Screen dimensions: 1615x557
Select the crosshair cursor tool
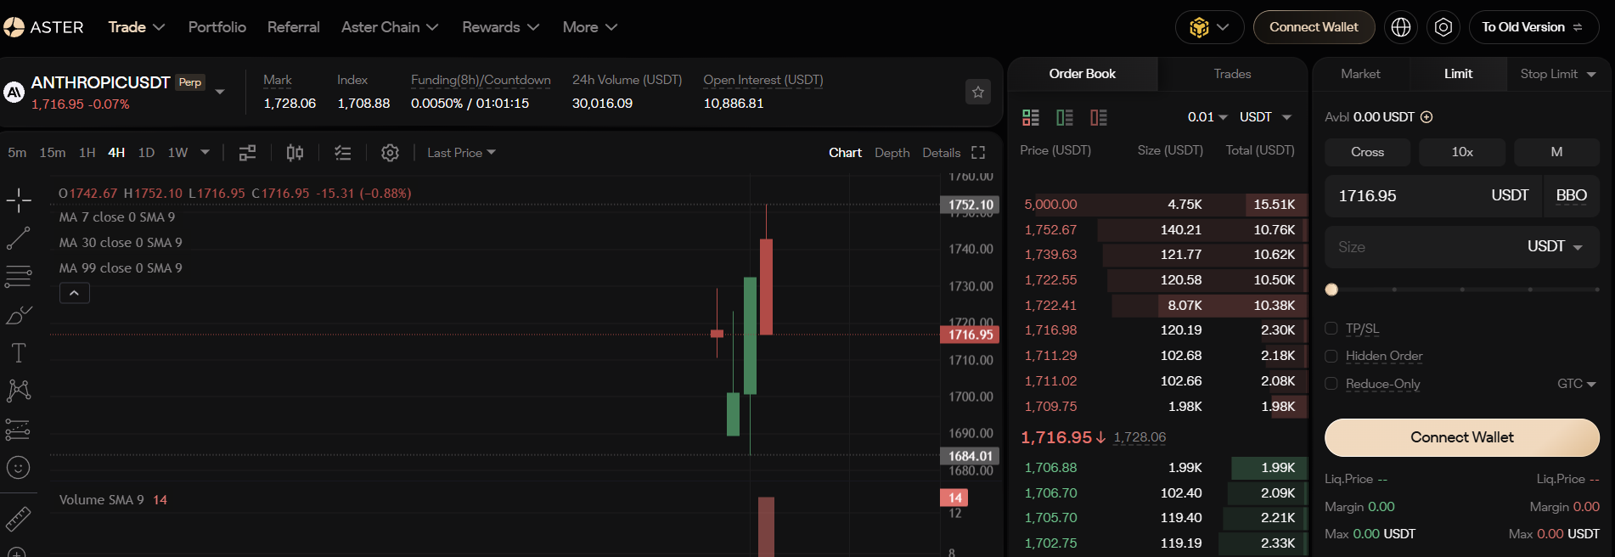[19, 200]
